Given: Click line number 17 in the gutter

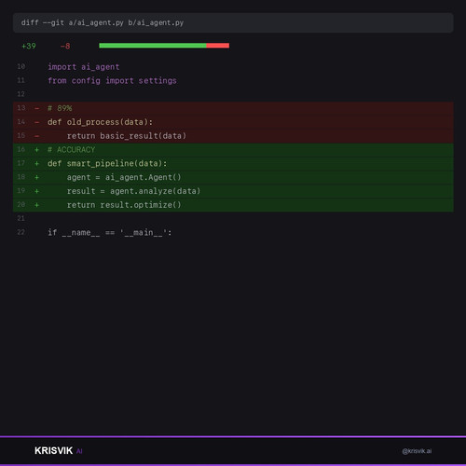Looking at the screenshot, I should point(21,163).
